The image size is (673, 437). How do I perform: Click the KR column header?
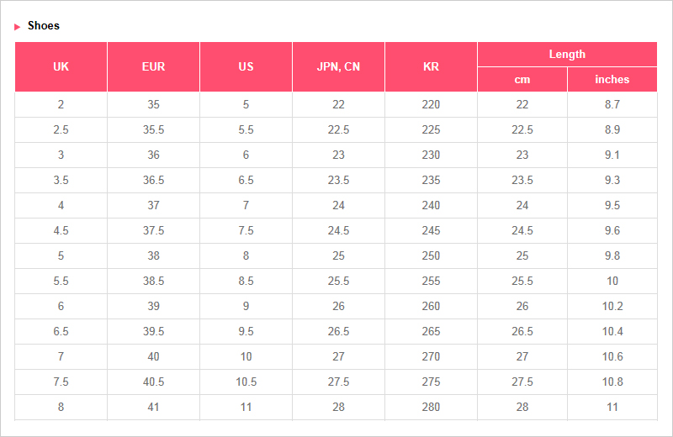click(x=431, y=66)
